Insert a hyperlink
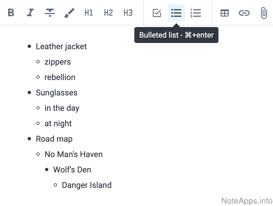This screenshot has height=206, width=273. point(244,13)
